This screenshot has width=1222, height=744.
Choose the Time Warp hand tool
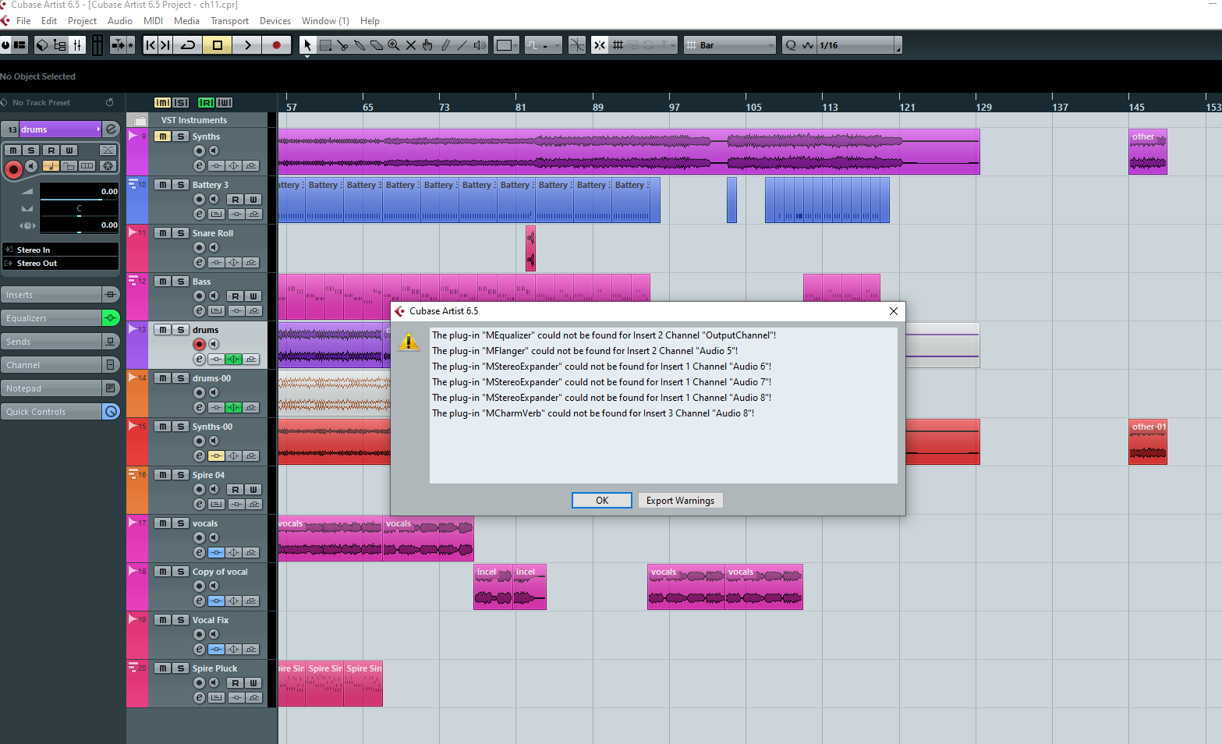pyautogui.click(x=427, y=45)
